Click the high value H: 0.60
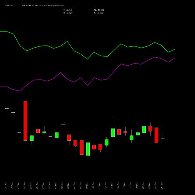Viewport: 195px width, 195px height. (x=99, y=10)
